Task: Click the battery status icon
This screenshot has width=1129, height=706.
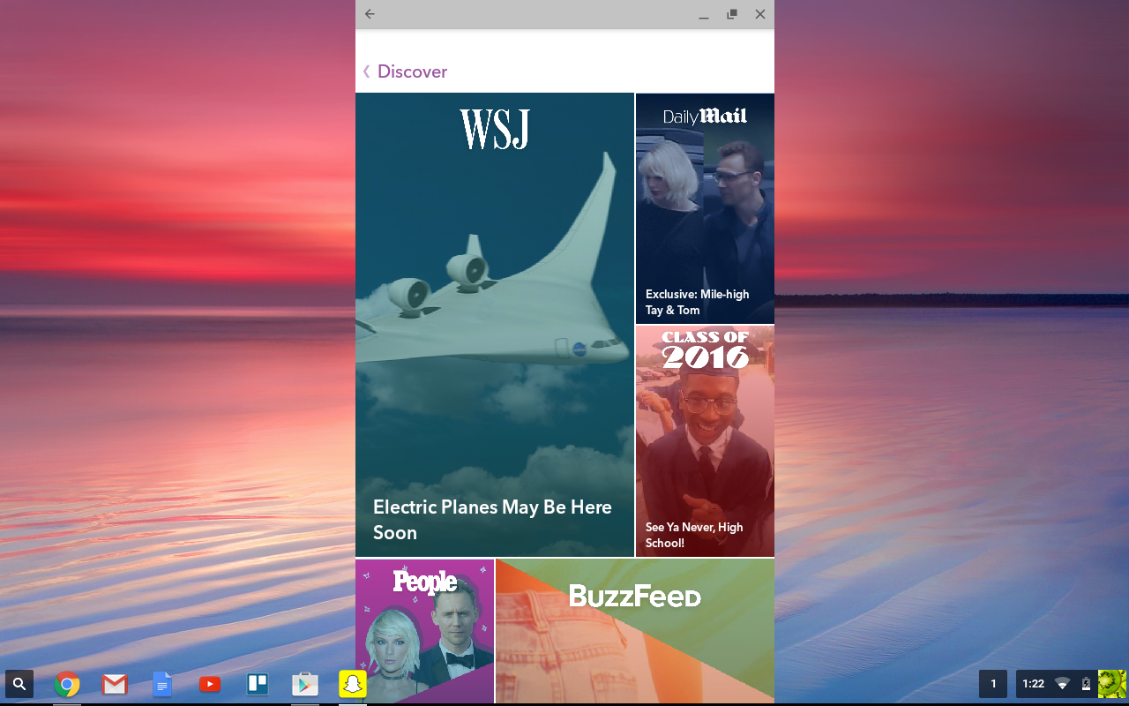Action: coord(1086,684)
